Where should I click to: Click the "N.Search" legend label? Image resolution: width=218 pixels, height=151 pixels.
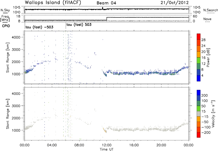coord(210,10)
